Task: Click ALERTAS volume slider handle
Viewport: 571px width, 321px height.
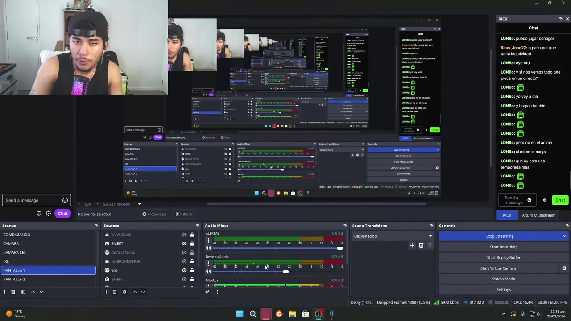Action: click(340, 248)
